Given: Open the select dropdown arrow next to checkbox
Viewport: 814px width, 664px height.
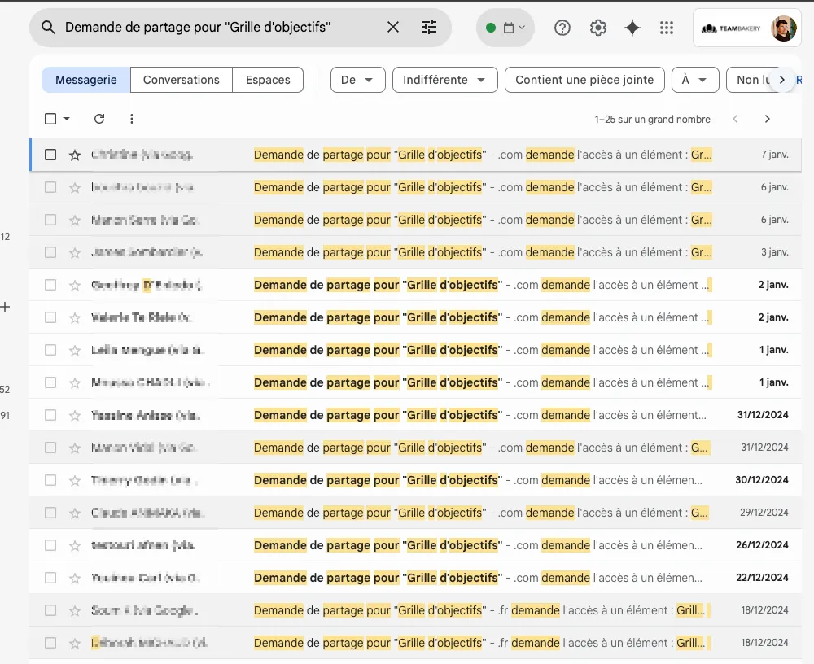Looking at the screenshot, I should click(x=67, y=119).
